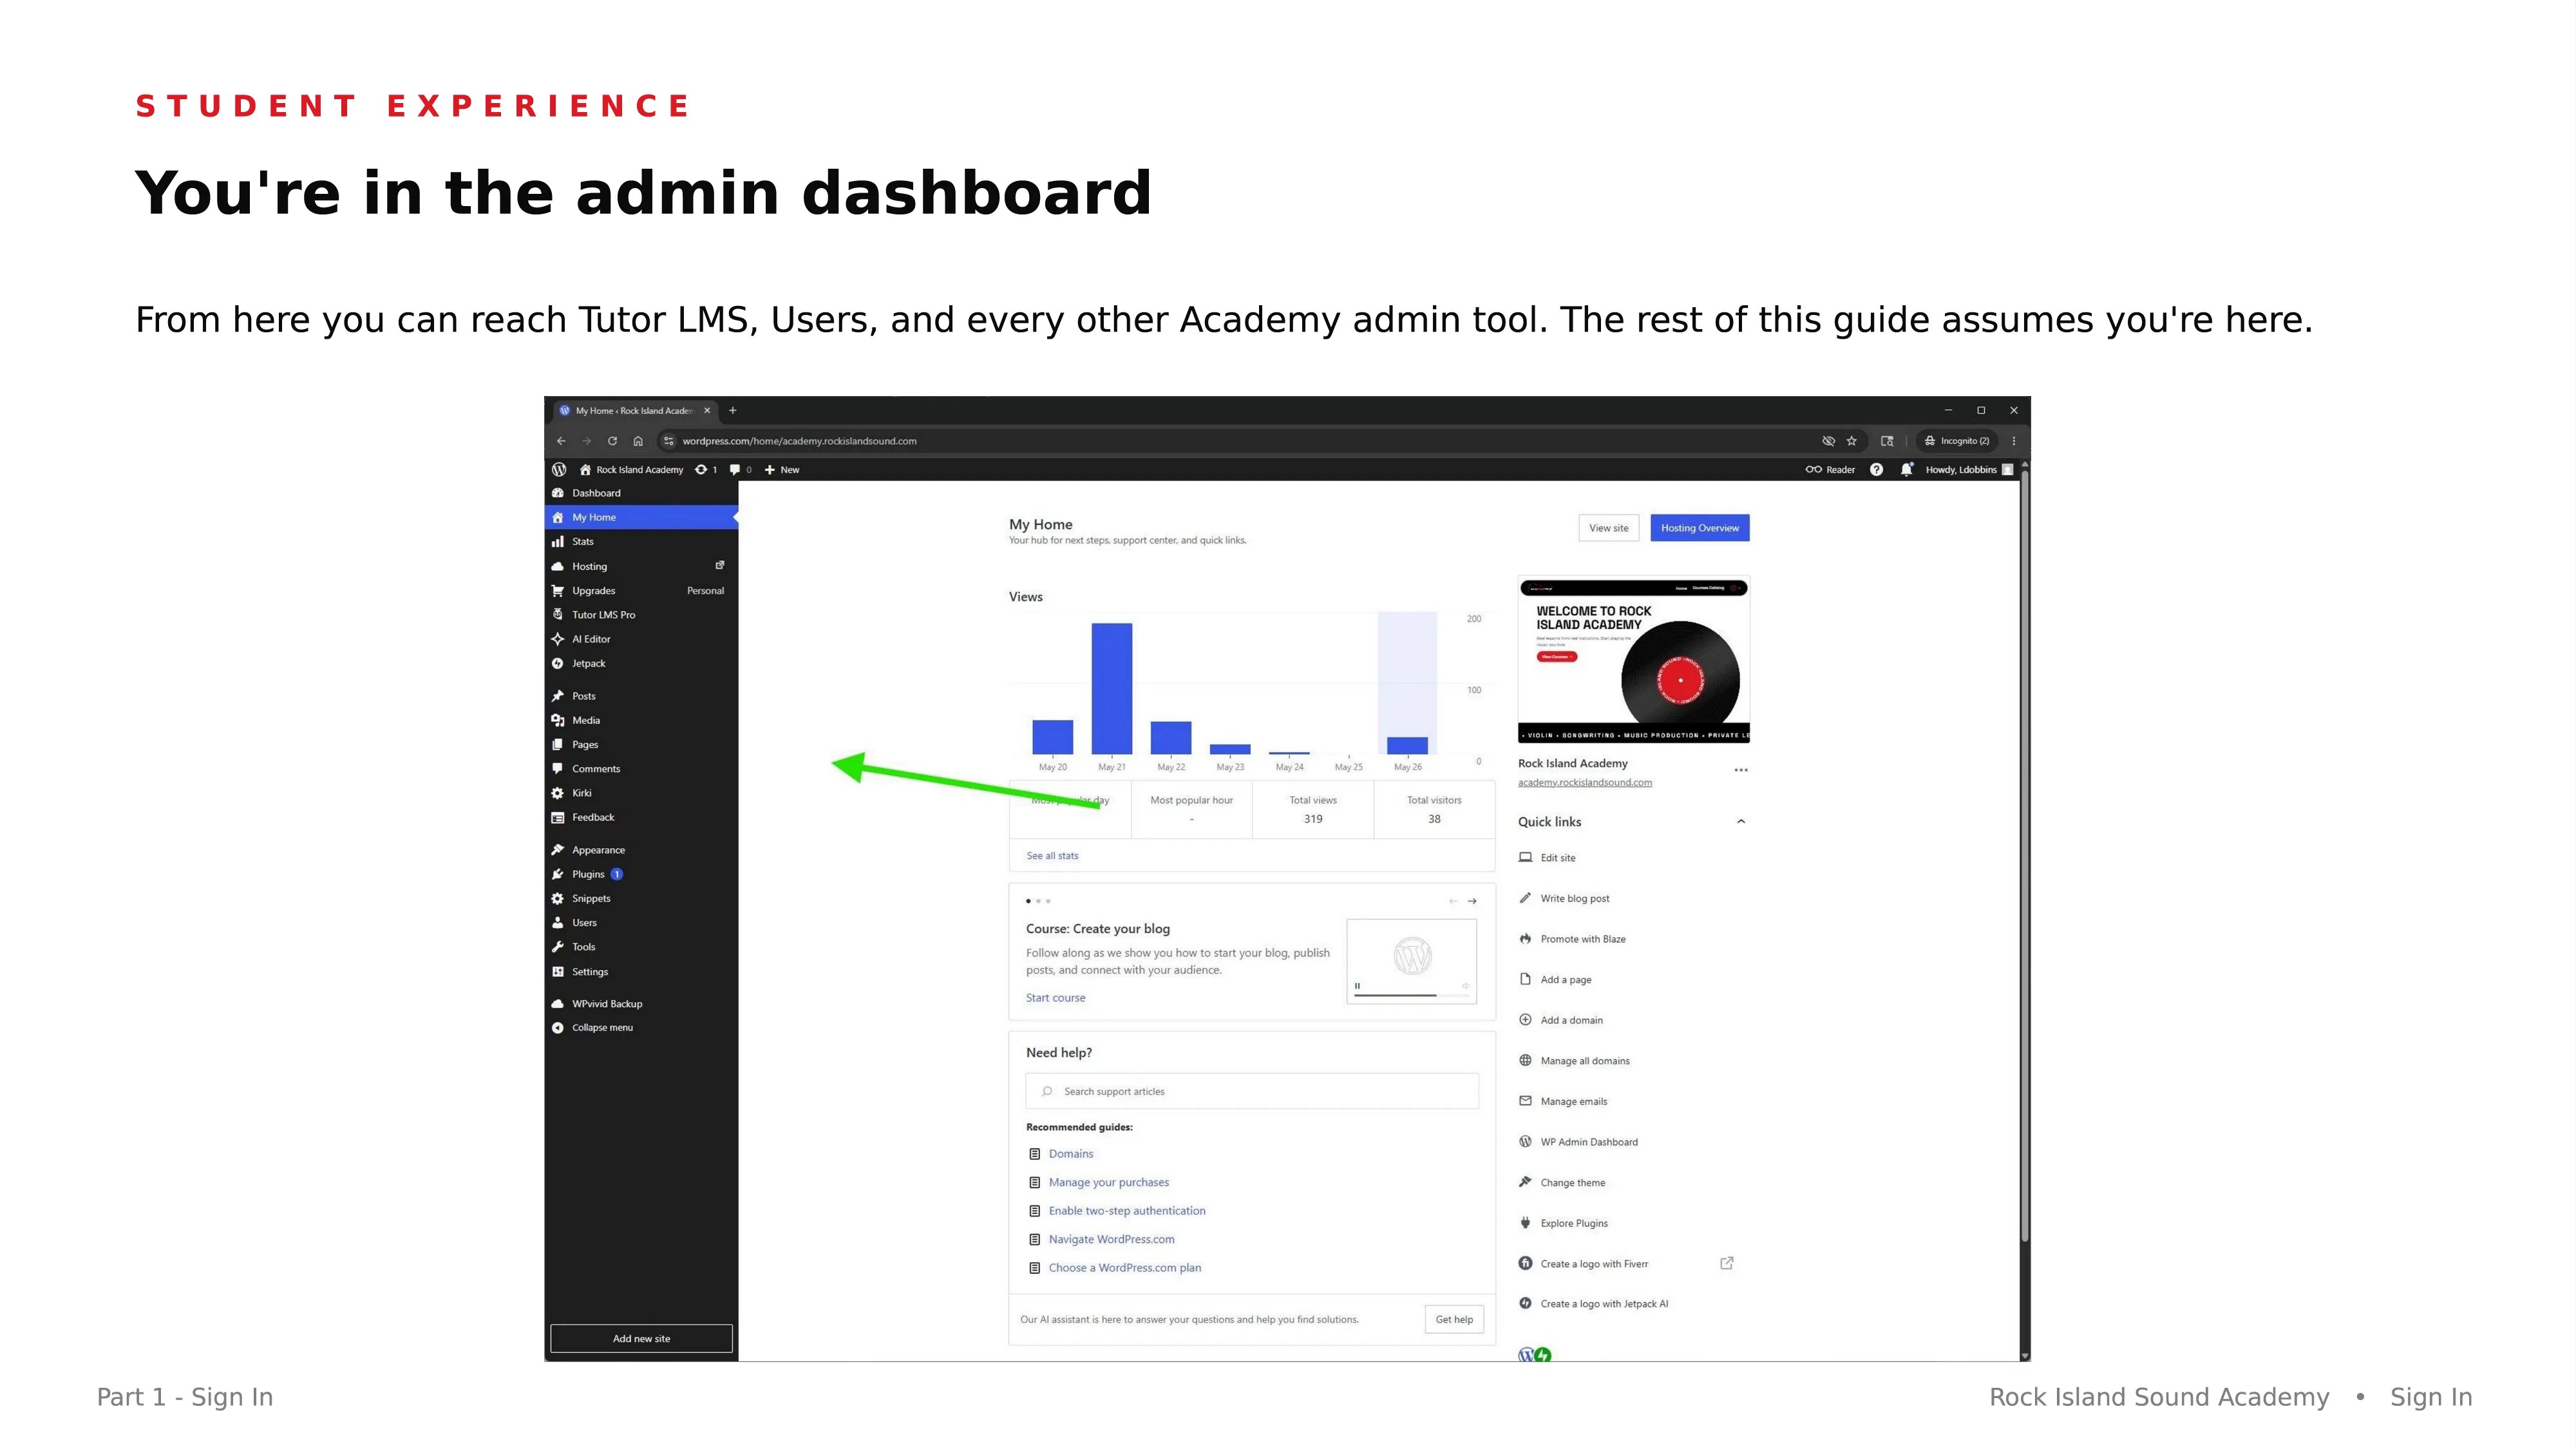Bookmark this page with the star icon
The height and width of the screenshot is (1449, 2576).
click(x=1852, y=441)
